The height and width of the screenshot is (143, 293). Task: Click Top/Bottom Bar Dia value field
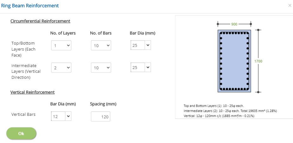tap(138, 45)
